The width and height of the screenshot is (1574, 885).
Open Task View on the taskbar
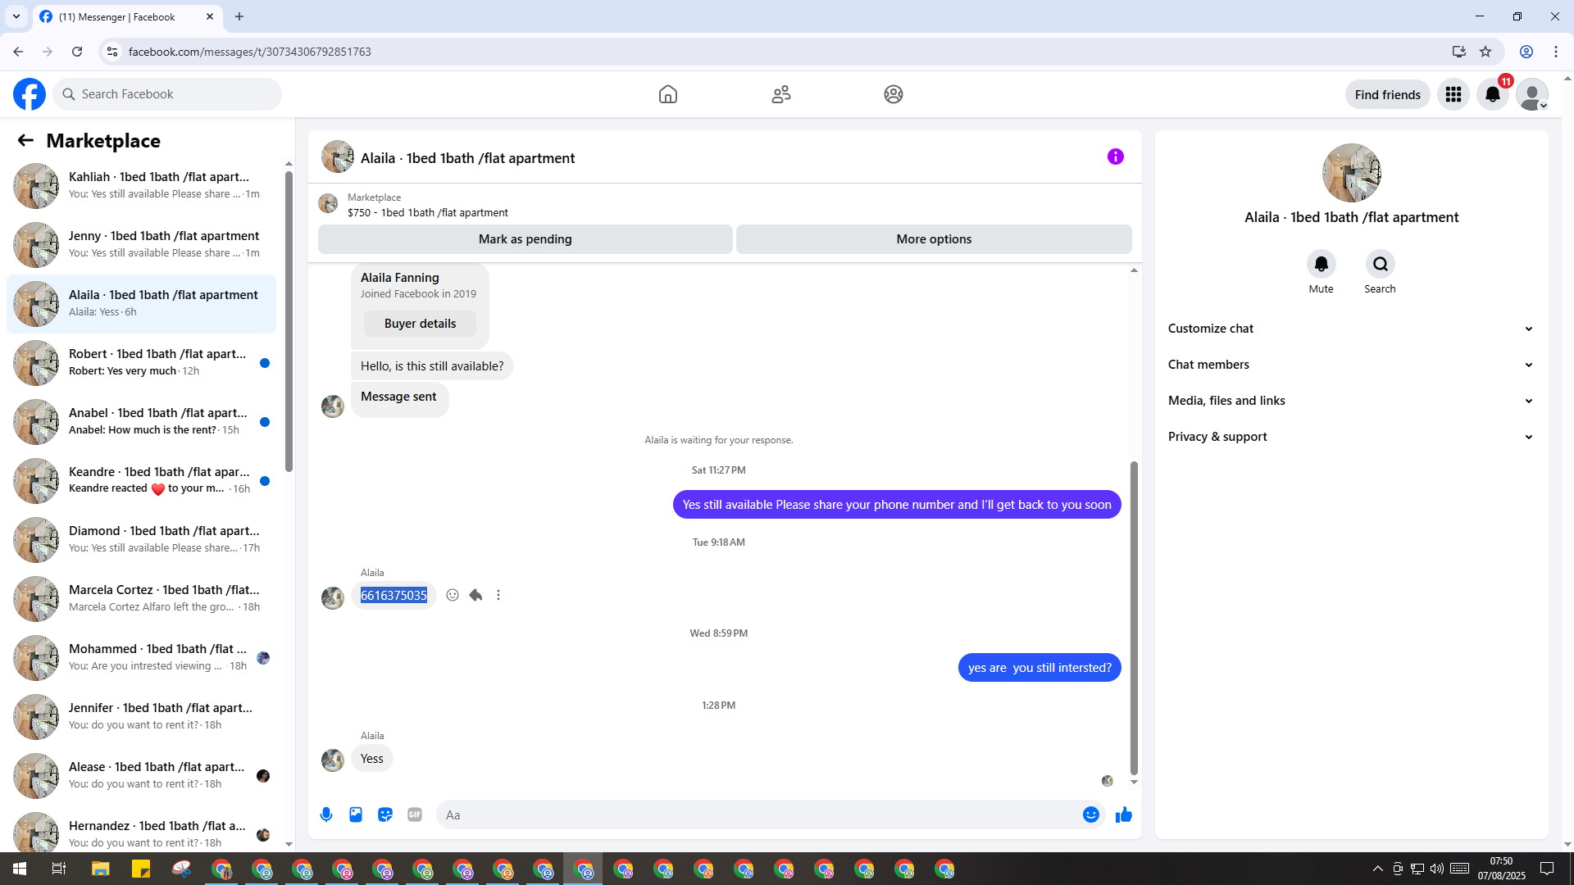[x=59, y=869]
